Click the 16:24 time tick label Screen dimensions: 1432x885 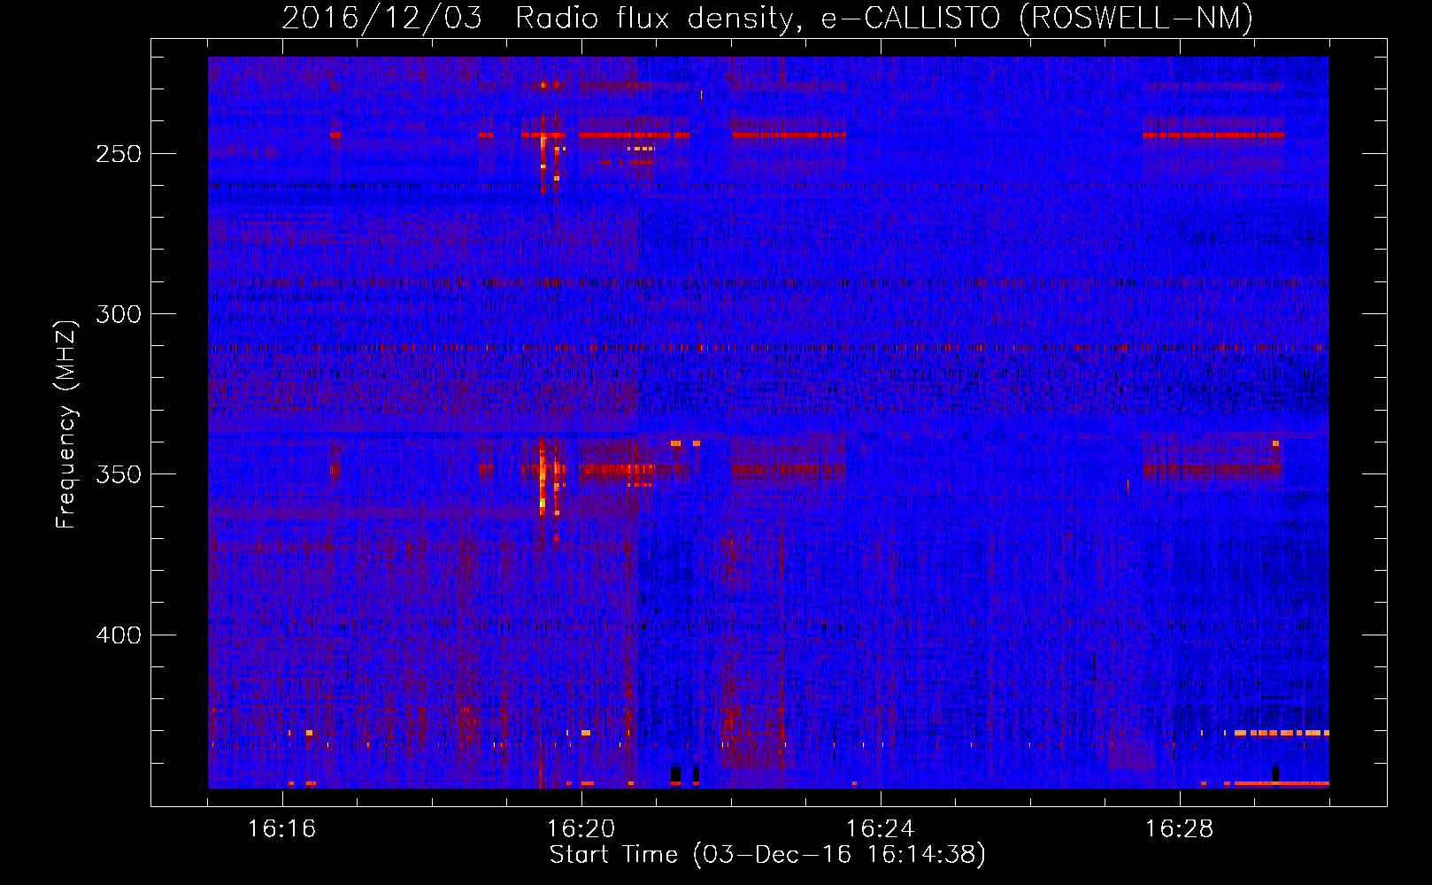tap(881, 829)
